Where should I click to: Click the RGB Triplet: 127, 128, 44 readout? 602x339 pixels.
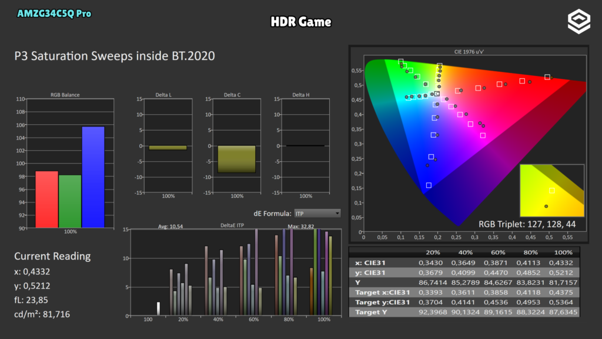[527, 224]
